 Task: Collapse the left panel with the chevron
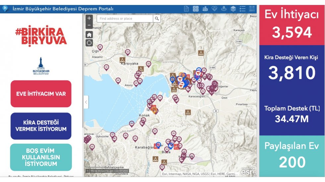tap(86, 102)
